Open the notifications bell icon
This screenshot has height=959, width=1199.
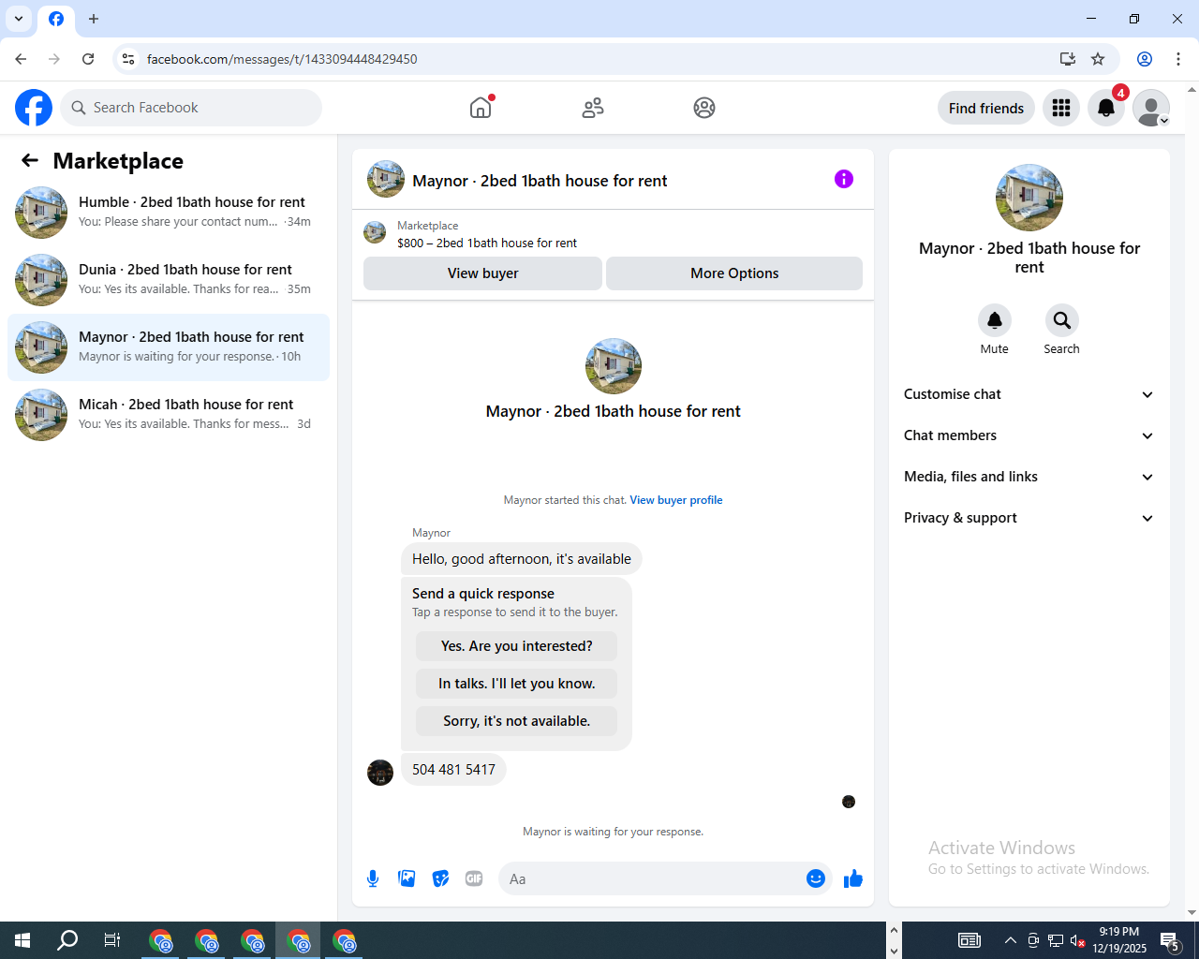point(1106,108)
